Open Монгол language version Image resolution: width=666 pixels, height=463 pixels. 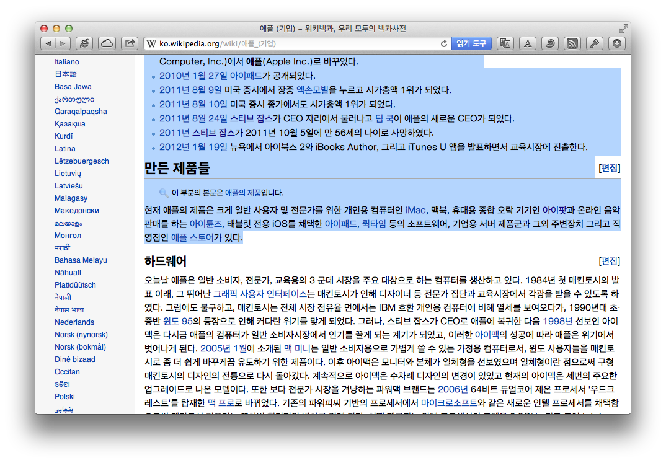click(x=68, y=236)
